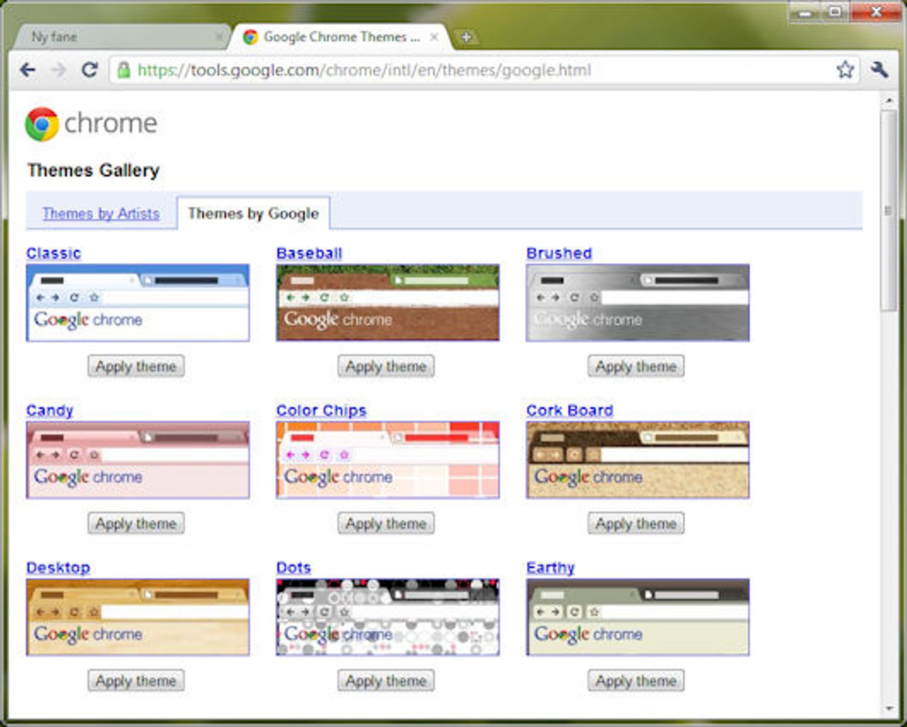Viewport: 907px width, 727px height.
Task: Click the Brushed theme preview image
Action: point(638,303)
